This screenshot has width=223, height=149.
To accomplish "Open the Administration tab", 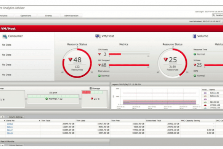I will coord(71,16).
